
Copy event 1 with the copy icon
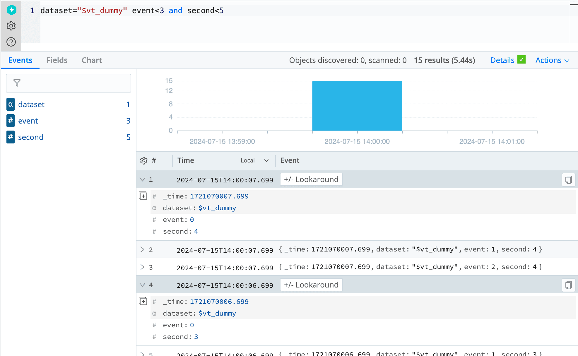coord(568,180)
